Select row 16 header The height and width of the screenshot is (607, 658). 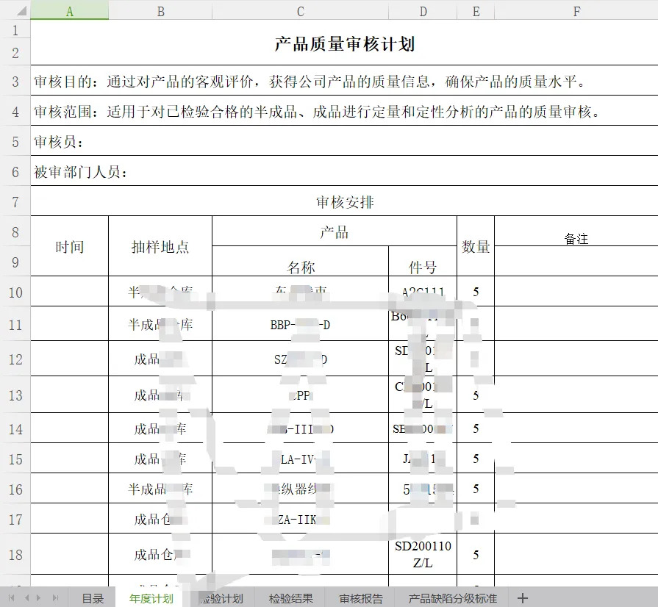click(15, 489)
